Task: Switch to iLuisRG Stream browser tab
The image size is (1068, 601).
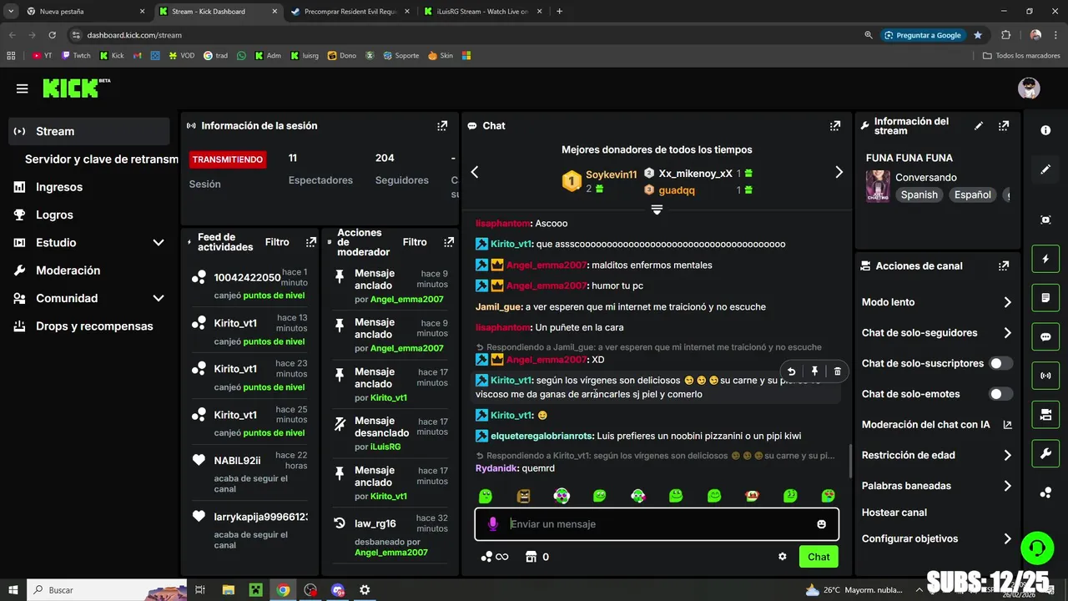Action: 481,12
